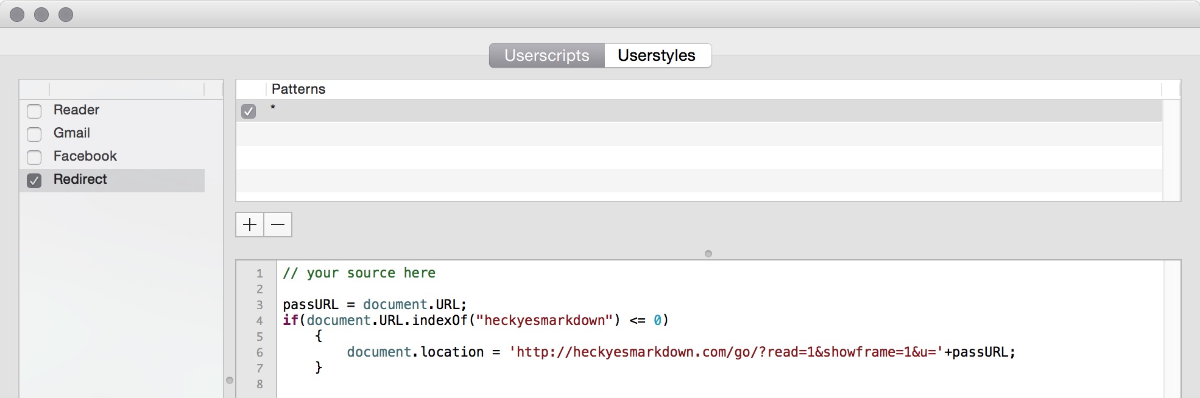The width and height of the screenshot is (1200, 398).
Task: Click the horizontal split divider handle above the code editor
Action: 708,254
